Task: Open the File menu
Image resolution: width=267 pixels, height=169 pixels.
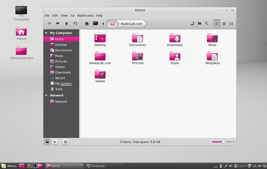Action: tap(47, 15)
